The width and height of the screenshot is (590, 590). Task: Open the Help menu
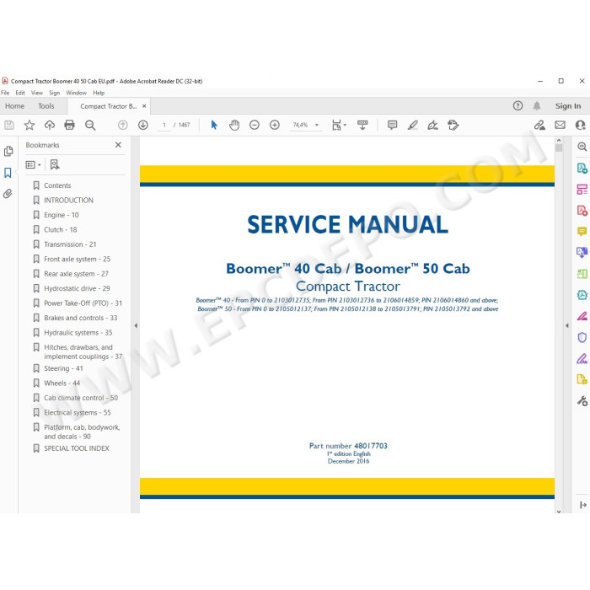pos(99,93)
